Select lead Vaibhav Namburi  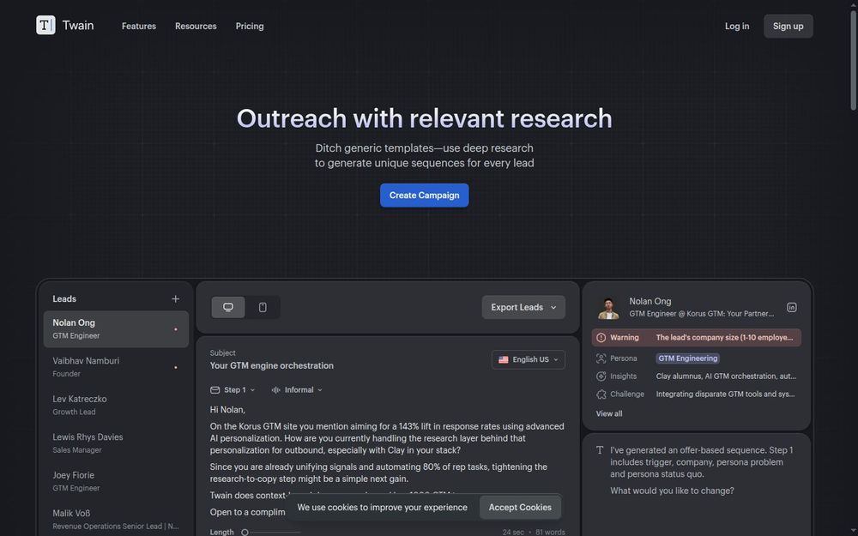click(x=116, y=367)
